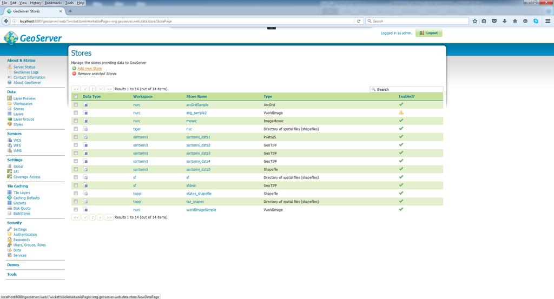This screenshot has height=299, width=554.
Task: Click the Server Status icon in sidebar
Action: tap(10, 67)
